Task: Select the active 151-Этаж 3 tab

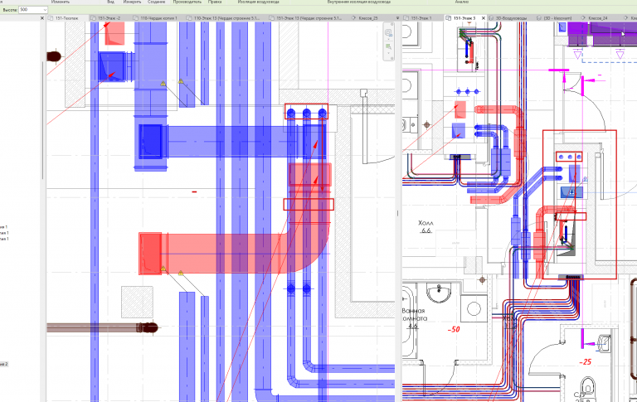Action: [464, 18]
